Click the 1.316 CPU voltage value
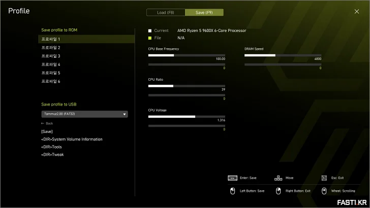370x208 pixels. point(221,120)
